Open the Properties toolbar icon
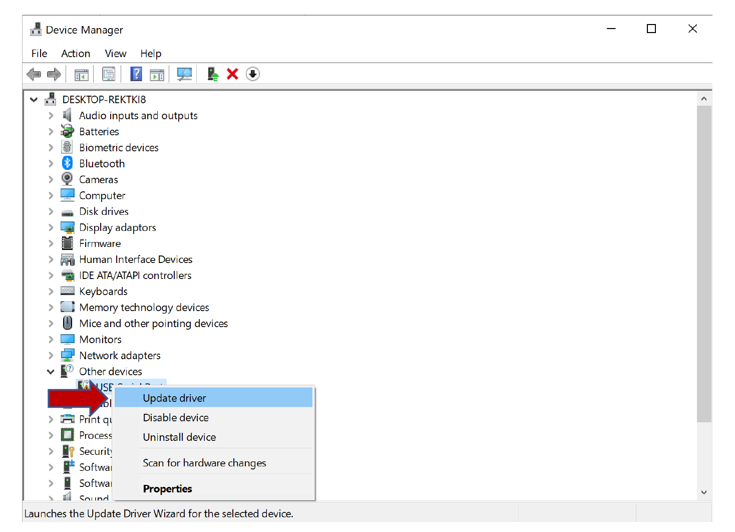The width and height of the screenshot is (735, 532). [x=108, y=75]
